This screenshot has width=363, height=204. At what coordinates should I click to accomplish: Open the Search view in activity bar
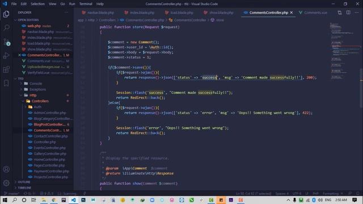coord(6,28)
